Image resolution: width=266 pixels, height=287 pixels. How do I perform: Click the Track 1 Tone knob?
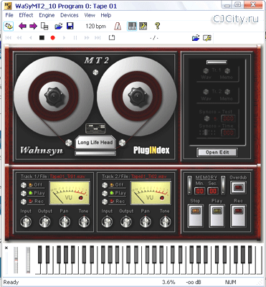click(x=84, y=222)
